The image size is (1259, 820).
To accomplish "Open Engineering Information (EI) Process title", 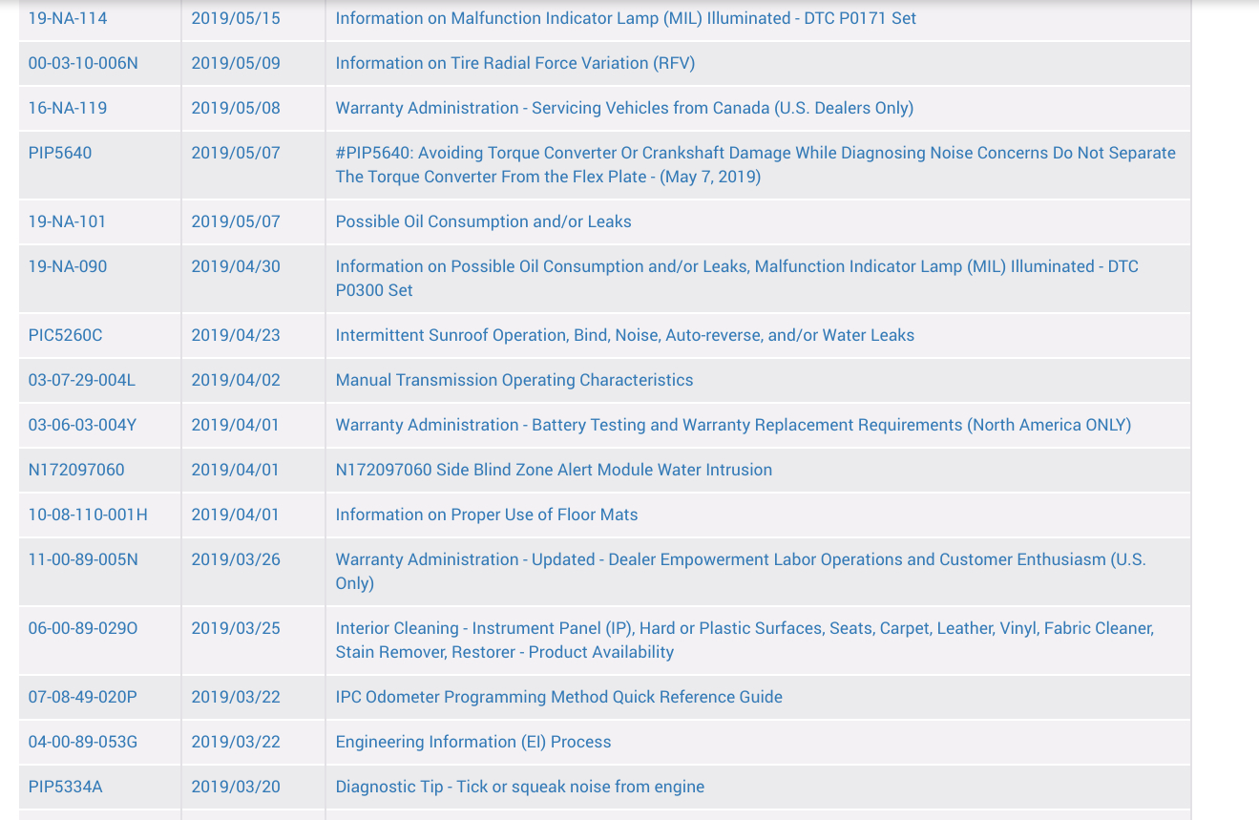I will click(x=473, y=742).
